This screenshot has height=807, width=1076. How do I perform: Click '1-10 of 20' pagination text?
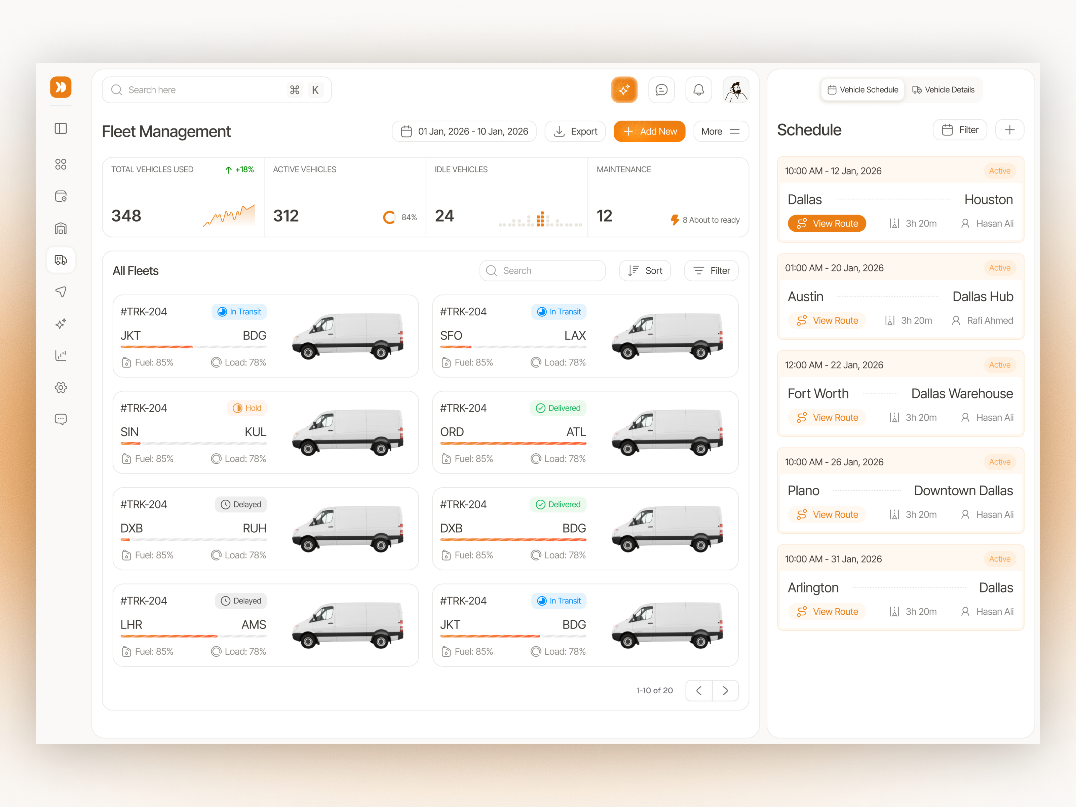point(655,691)
